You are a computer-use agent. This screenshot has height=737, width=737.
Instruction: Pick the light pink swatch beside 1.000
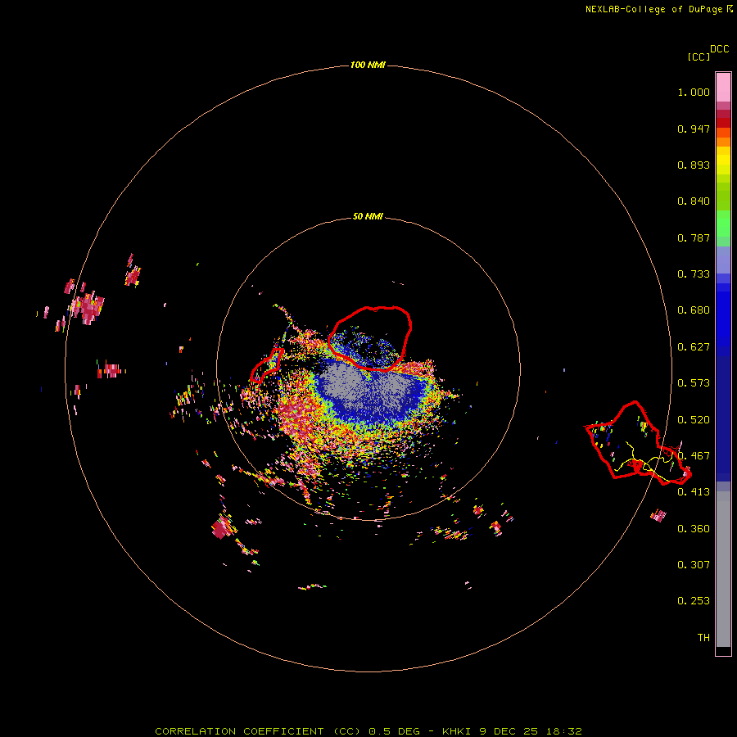pyautogui.click(x=723, y=88)
